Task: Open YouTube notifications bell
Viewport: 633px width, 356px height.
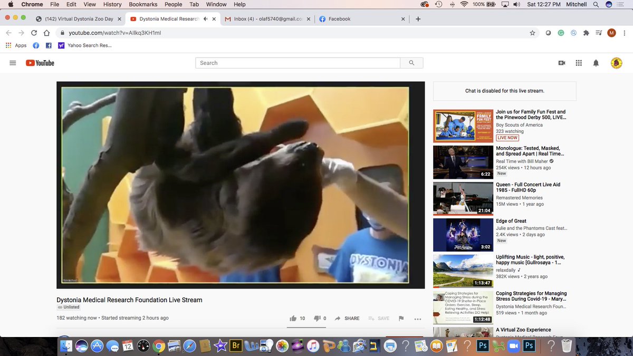Action: point(596,63)
